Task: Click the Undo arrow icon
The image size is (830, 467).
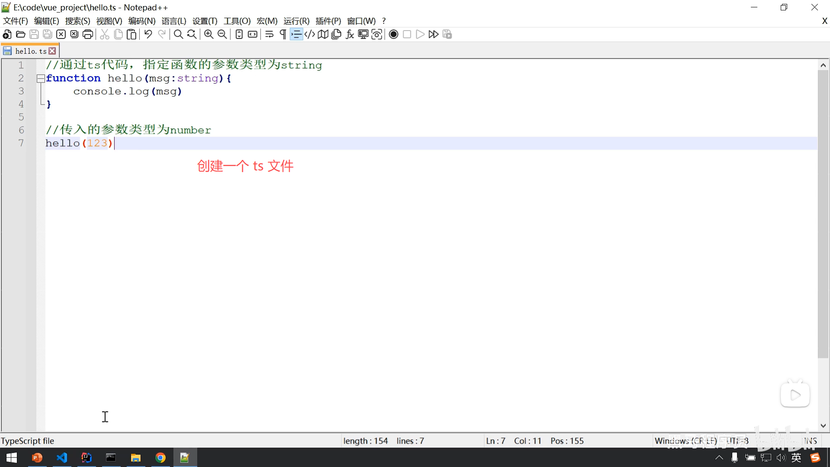Action: [148, 35]
